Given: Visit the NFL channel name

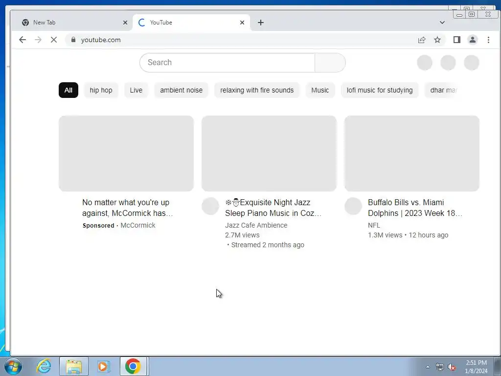Looking at the screenshot, I should click(x=374, y=225).
